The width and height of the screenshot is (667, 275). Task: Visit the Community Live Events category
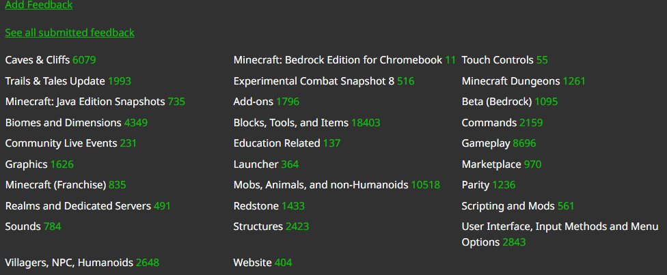tap(61, 143)
